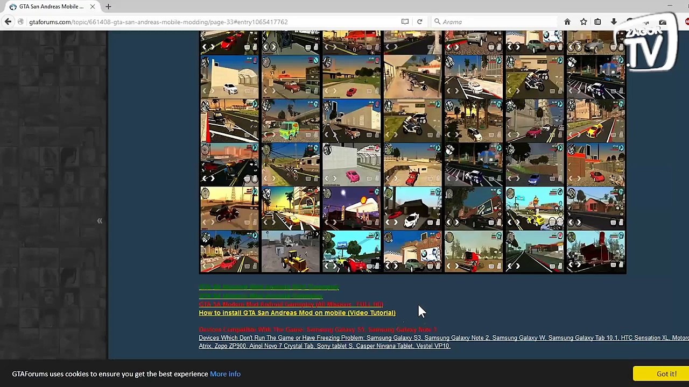Screen dimensions: 689x387
Task: Open the BMW garage screenshot thumbnail
Action: coord(413,252)
